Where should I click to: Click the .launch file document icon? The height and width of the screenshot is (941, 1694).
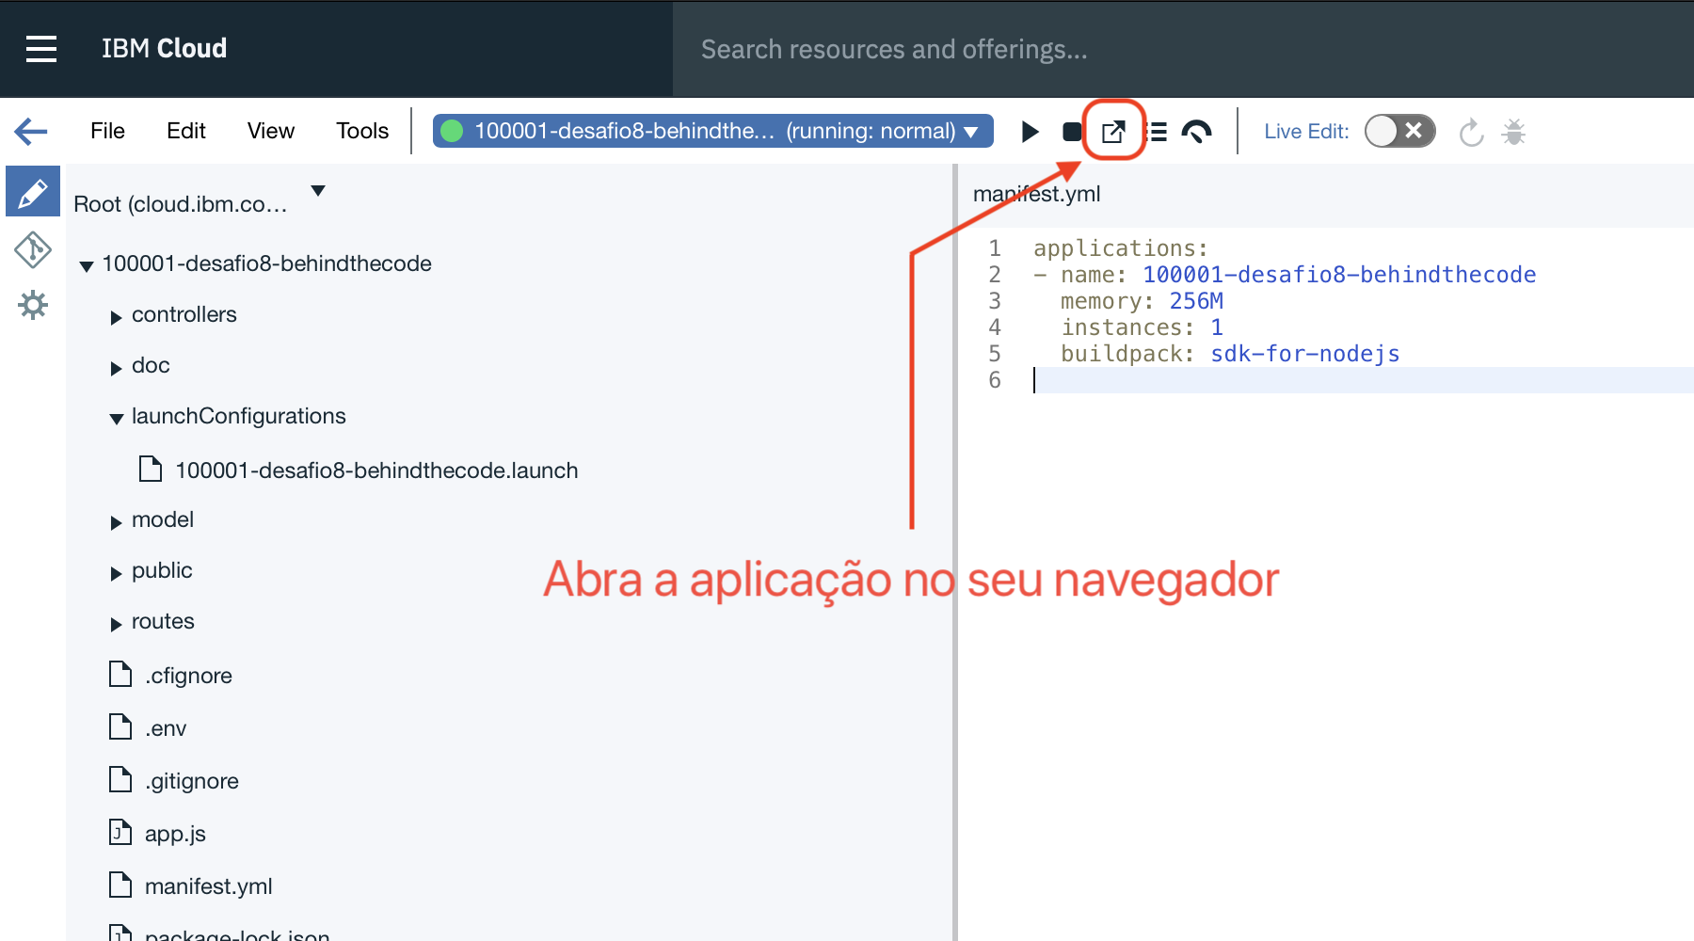point(151,469)
